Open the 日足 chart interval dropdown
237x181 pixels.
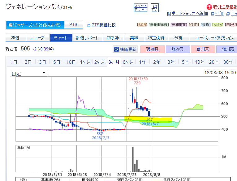(28, 73)
